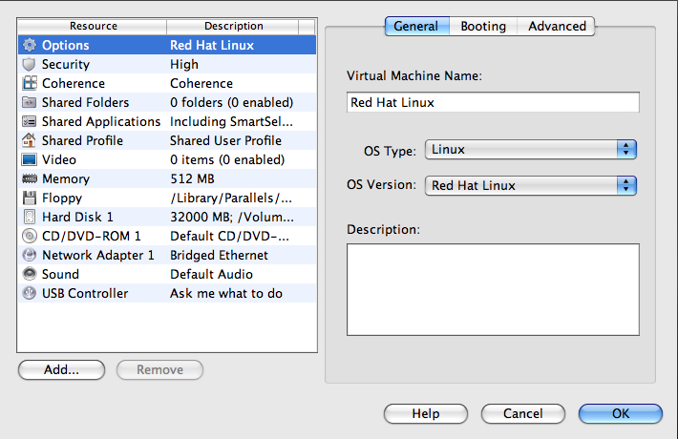Click the Shared Profile house icon
Screen dimensions: 678x439
(x=29, y=140)
